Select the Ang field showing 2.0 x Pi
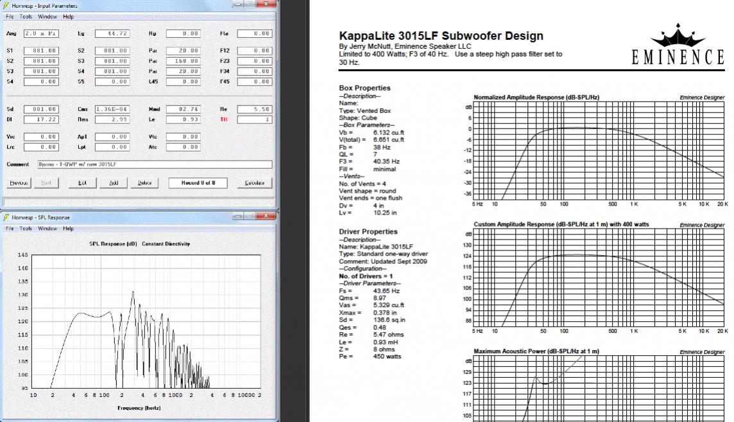Viewport: 734px width, 422px height. pos(41,34)
